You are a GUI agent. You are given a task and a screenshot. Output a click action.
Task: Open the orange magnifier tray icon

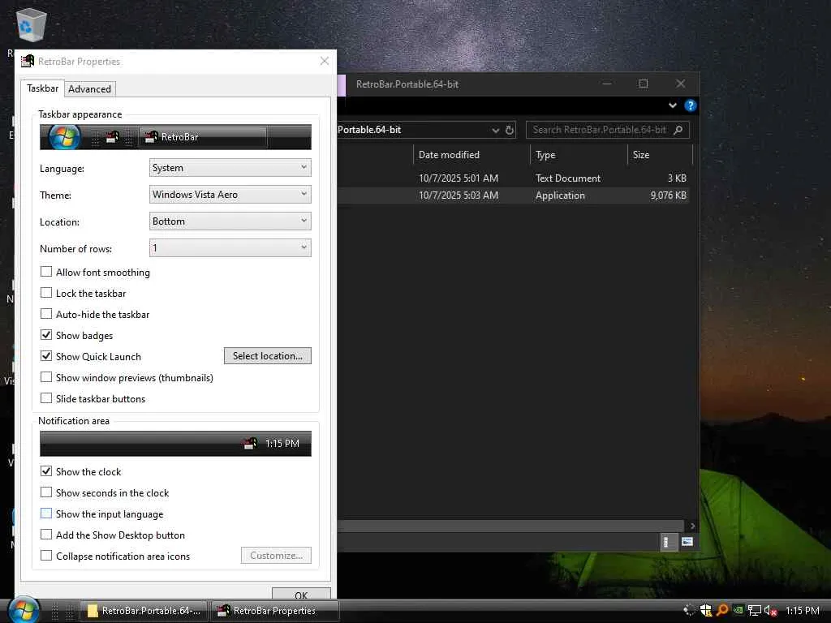721,610
